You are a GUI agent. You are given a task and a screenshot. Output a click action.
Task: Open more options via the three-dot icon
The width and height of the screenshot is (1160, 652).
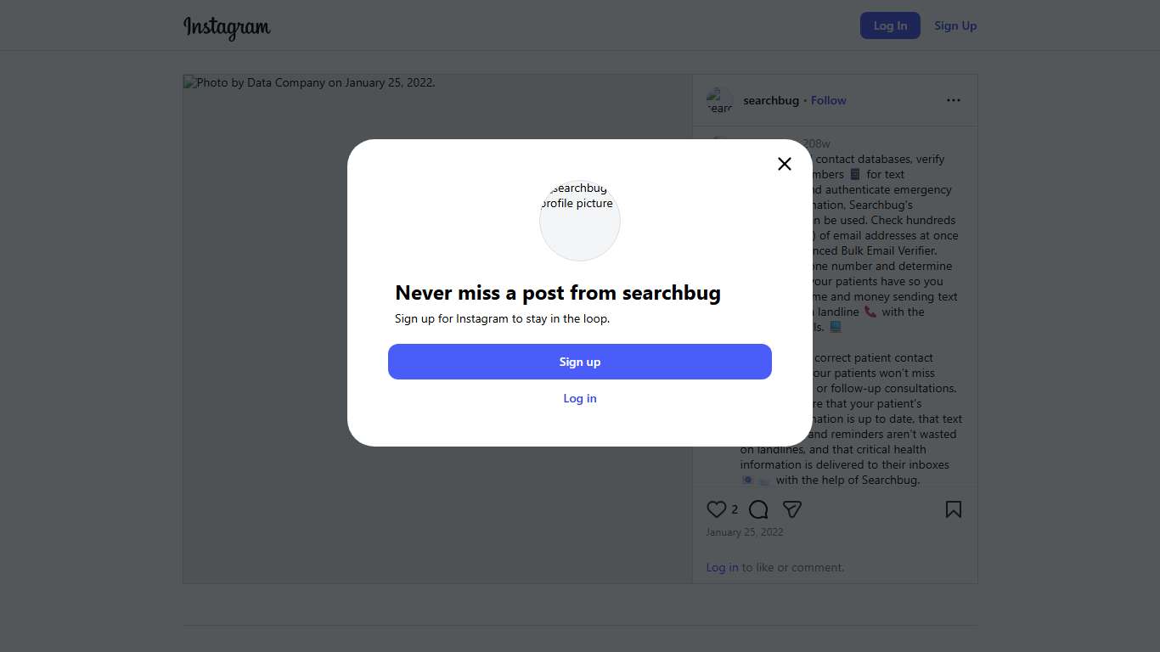954,100
